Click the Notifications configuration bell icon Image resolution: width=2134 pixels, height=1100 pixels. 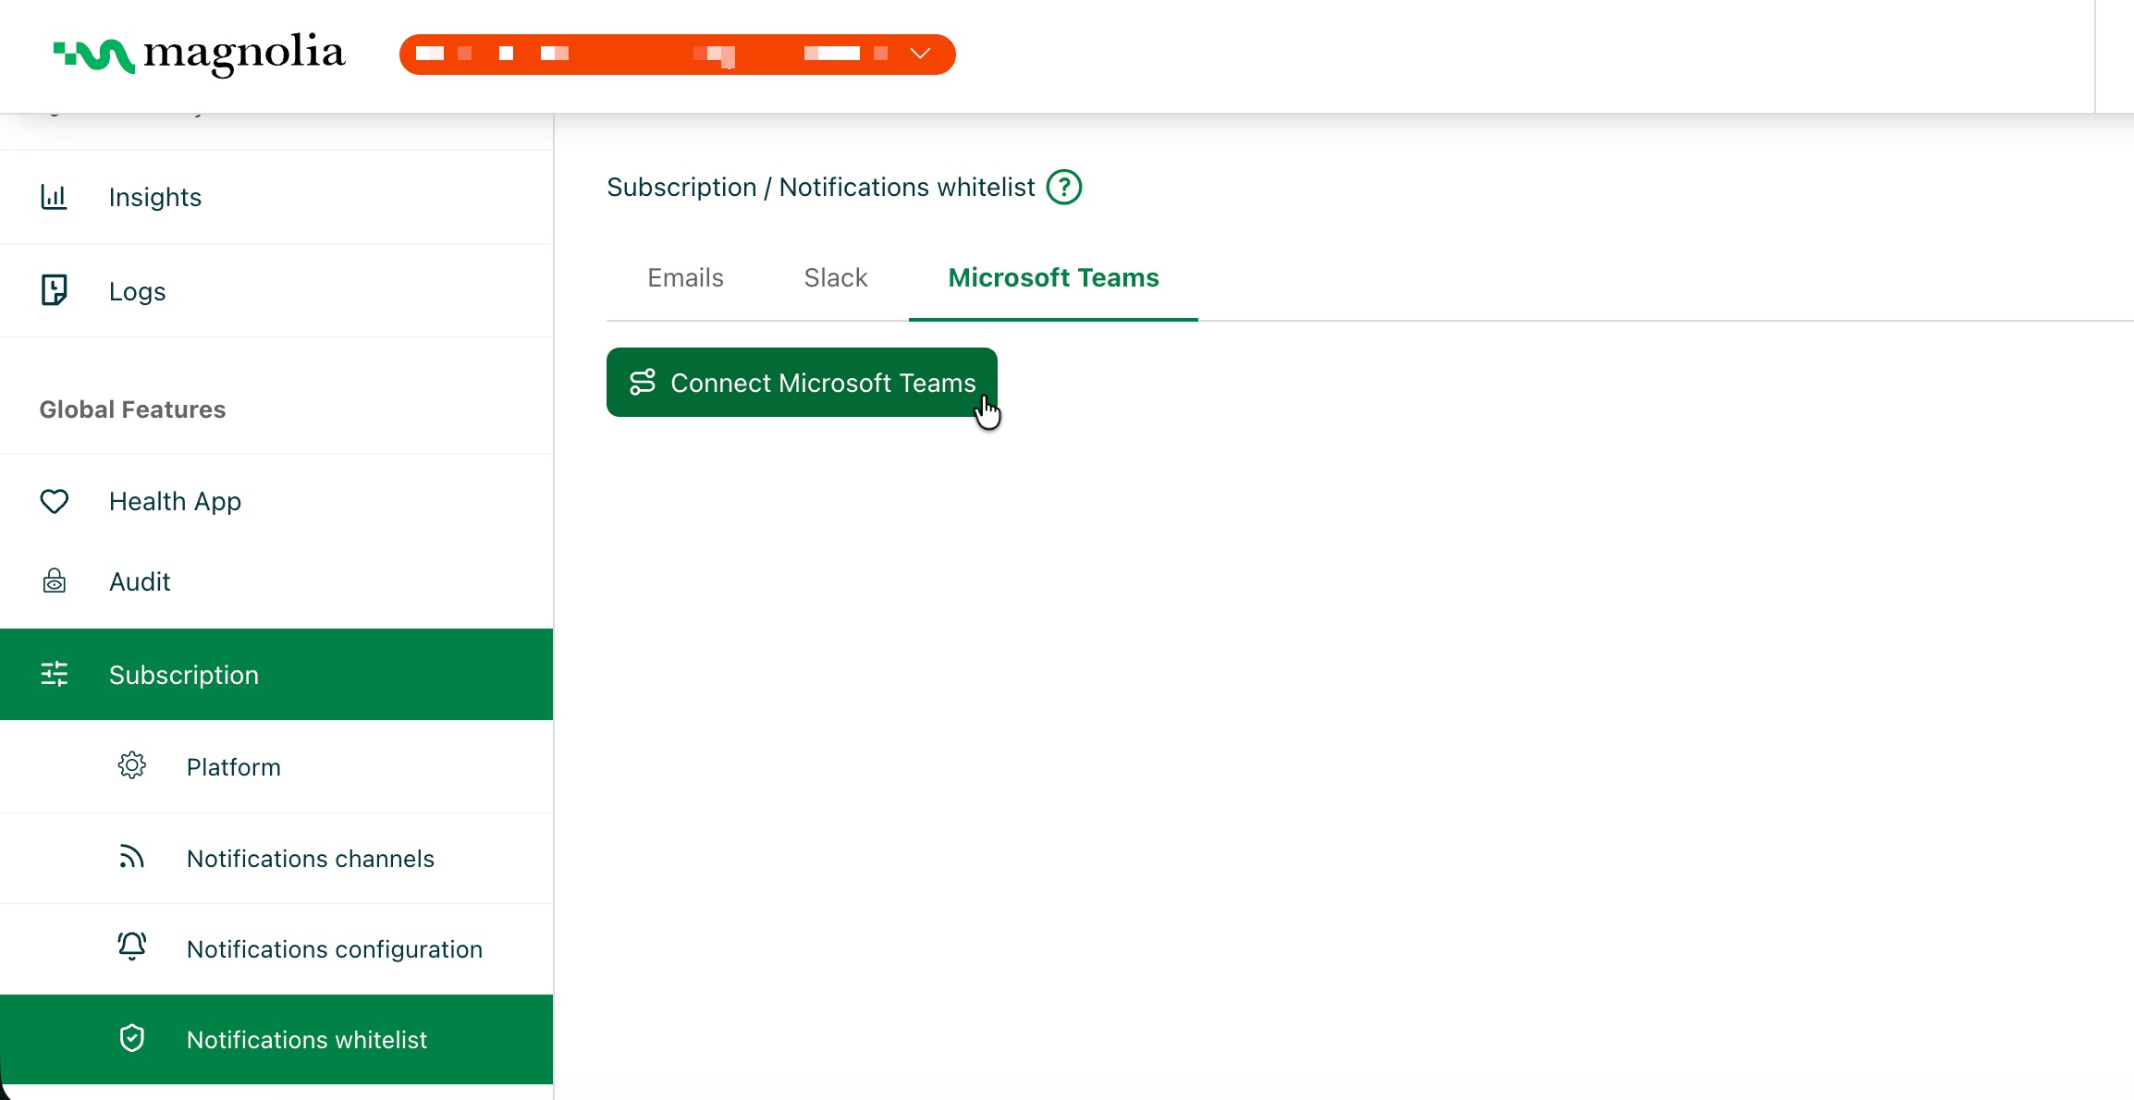[x=132, y=947]
